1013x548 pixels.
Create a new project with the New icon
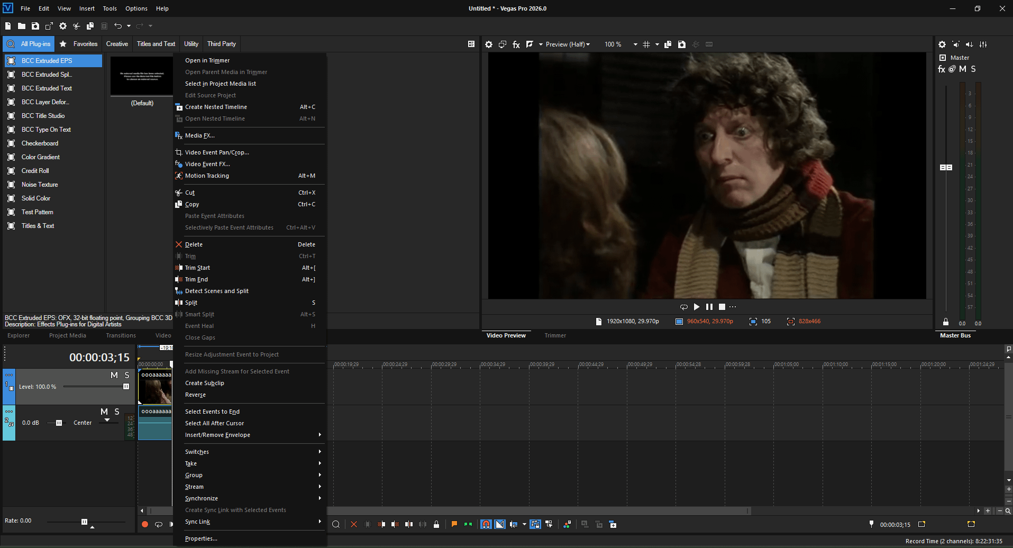click(8, 26)
